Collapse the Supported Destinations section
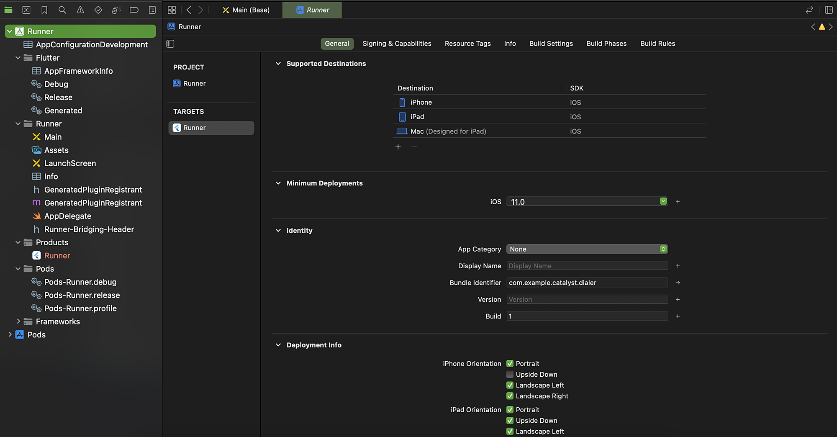The width and height of the screenshot is (837, 437). pos(278,64)
